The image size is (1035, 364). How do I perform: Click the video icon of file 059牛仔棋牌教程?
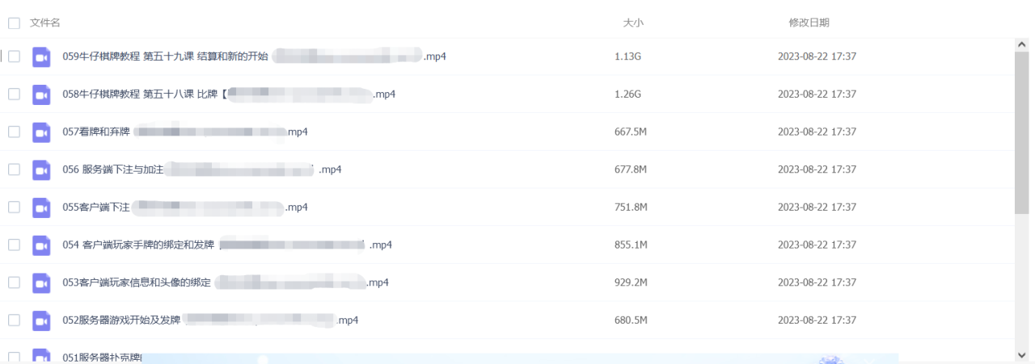point(41,56)
